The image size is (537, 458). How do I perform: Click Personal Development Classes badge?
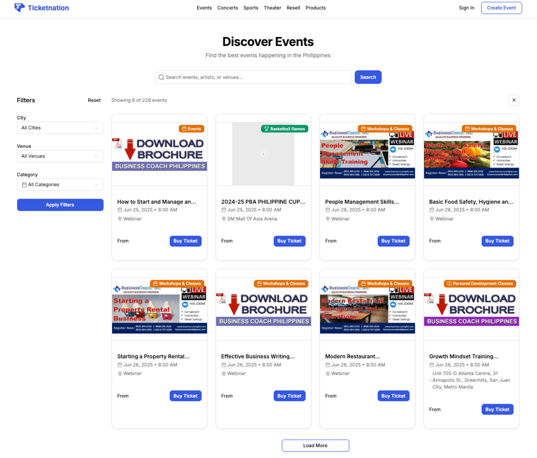click(x=480, y=284)
